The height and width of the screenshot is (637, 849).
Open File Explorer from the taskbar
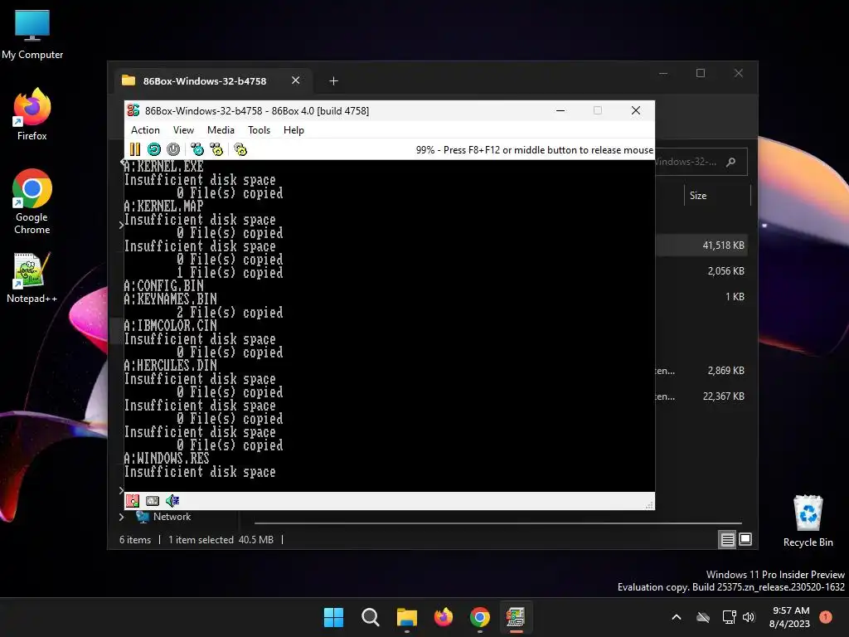coord(406,617)
